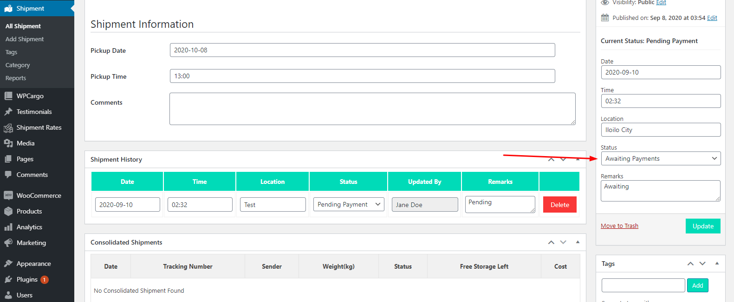Click the Media library icon
This screenshot has height=302, width=734.
pyautogui.click(x=8, y=143)
